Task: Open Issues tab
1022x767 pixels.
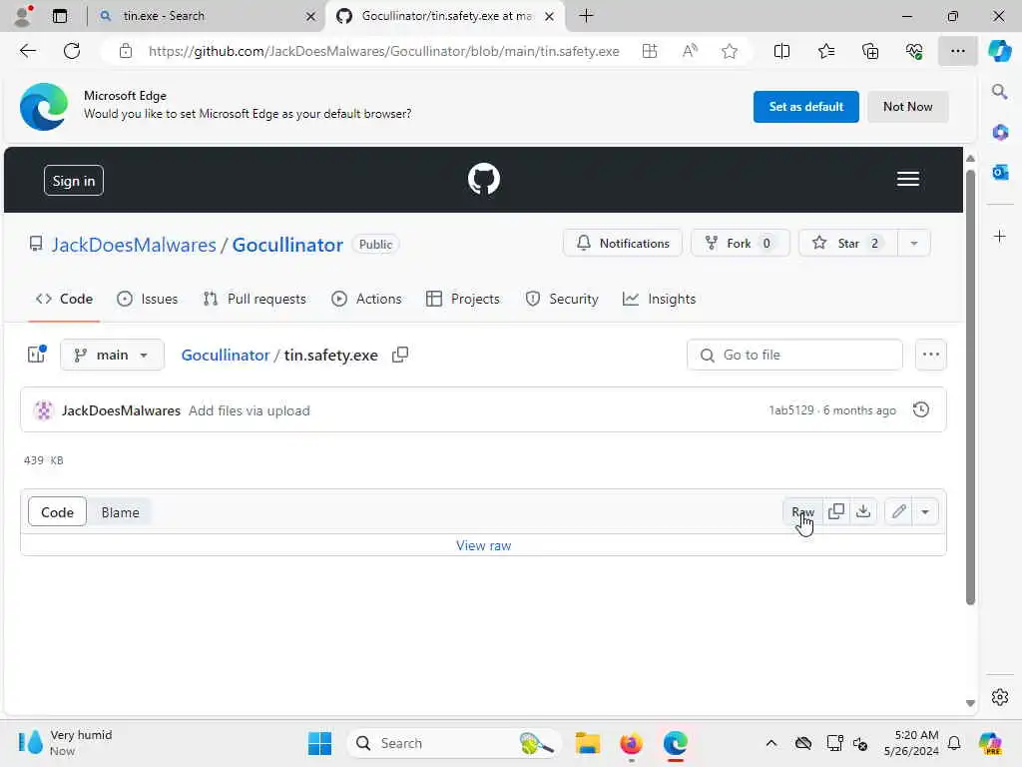Action: [148, 299]
